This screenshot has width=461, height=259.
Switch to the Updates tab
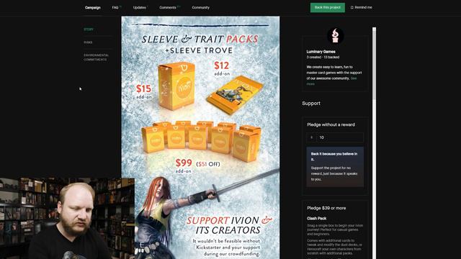click(x=139, y=8)
